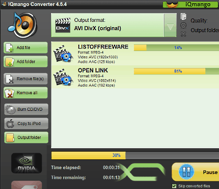This screenshot has width=219, height=189.
Task: Click the Add folder button
Action: [26, 62]
